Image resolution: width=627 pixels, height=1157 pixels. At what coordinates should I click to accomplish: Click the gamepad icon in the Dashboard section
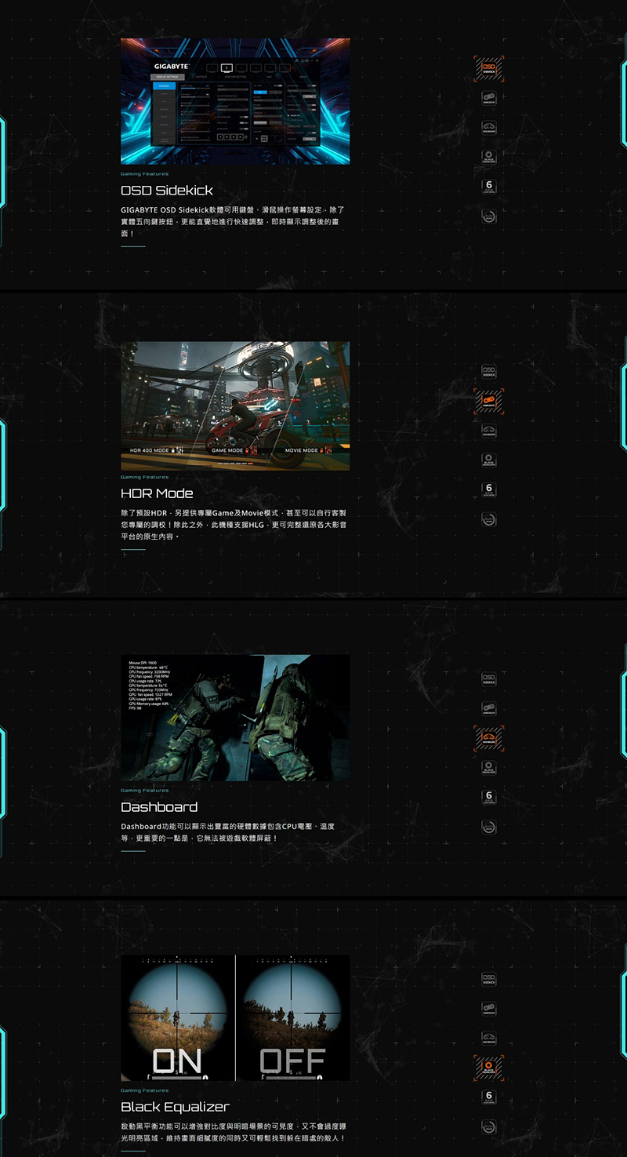coord(489,709)
